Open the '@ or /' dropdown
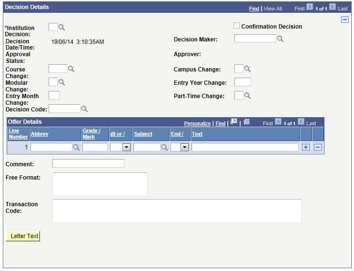 [x=126, y=148]
